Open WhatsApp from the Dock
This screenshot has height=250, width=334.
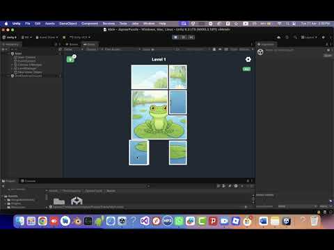[179, 221]
